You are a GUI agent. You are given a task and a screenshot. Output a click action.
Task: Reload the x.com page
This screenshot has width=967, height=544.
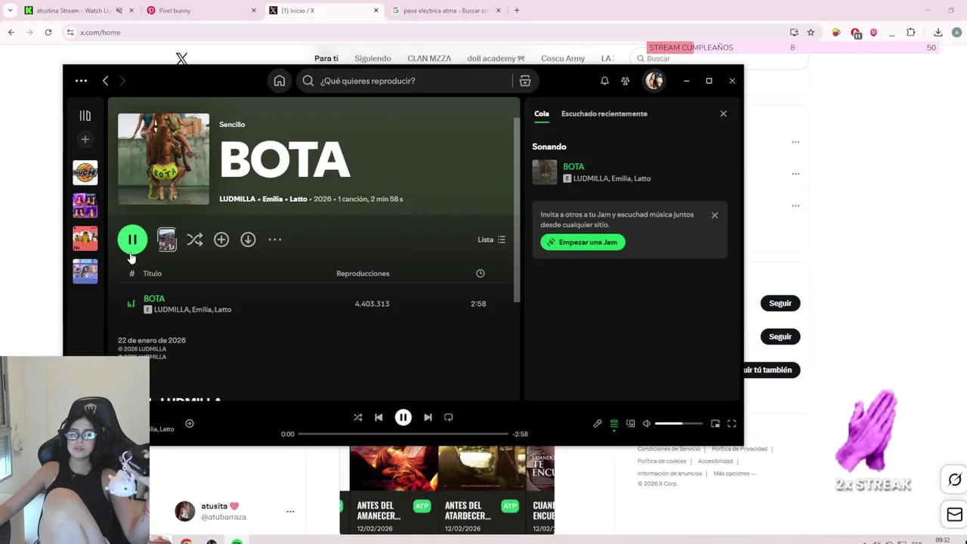tap(48, 32)
